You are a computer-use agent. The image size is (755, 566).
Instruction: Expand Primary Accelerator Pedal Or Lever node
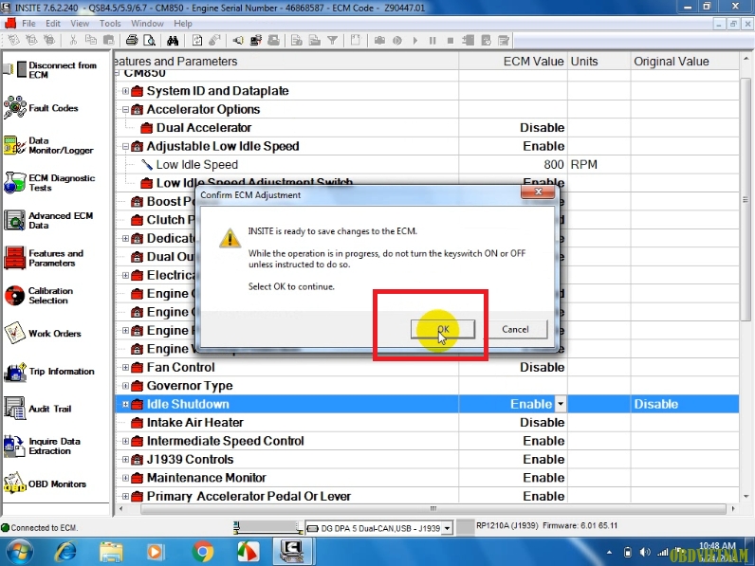[125, 496]
